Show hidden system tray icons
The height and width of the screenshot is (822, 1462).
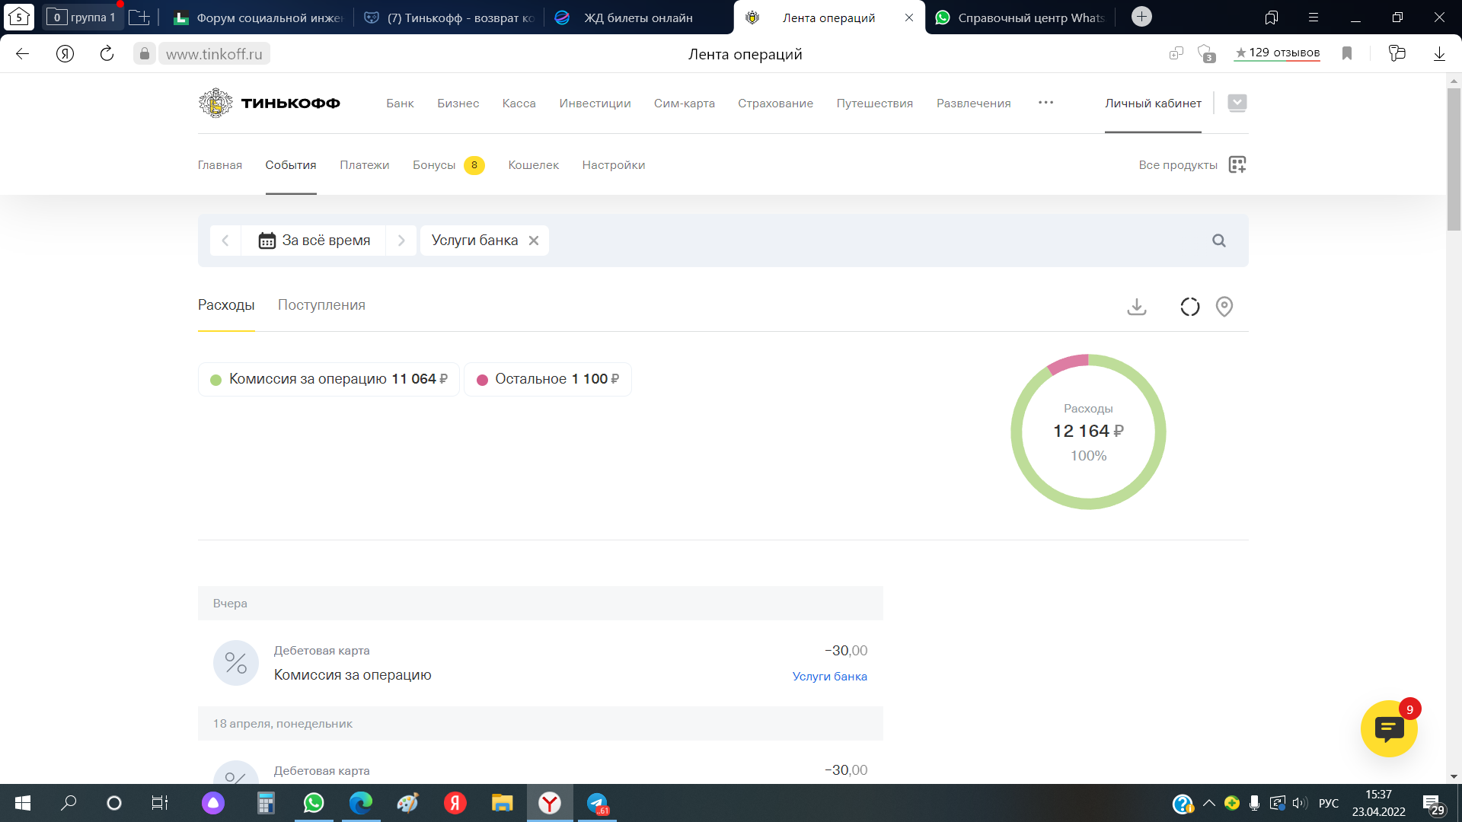[1208, 803]
